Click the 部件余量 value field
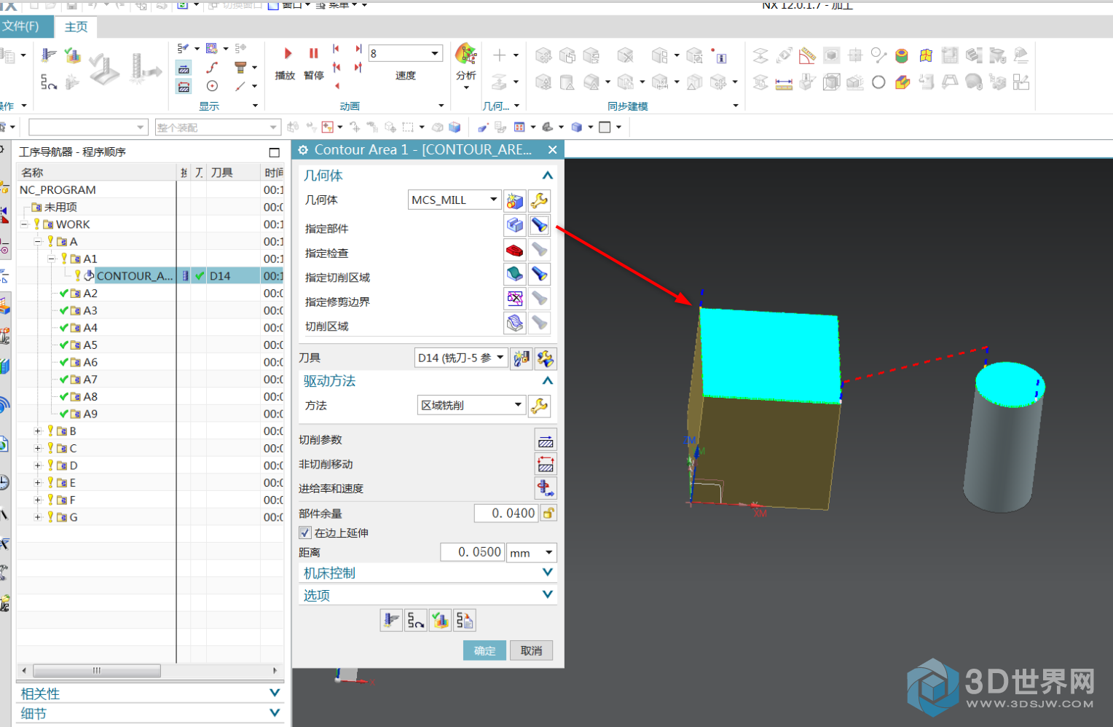The height and width of the screenshot is (727, 1113). 506,513
